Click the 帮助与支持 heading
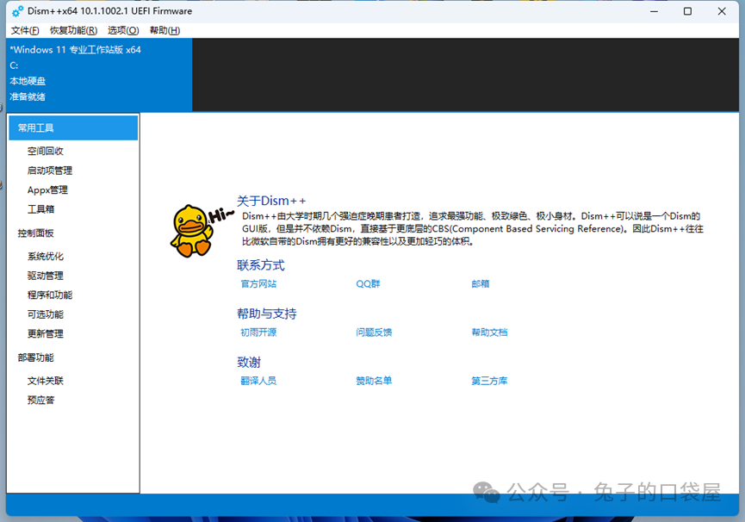The width and height of the screenshot is (745, 522). (266, 314)
